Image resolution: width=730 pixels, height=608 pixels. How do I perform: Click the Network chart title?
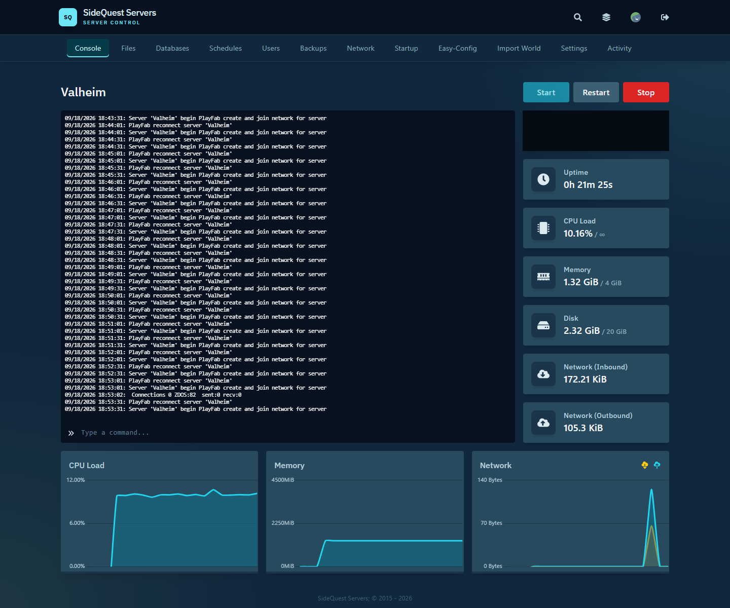[496, 465]
